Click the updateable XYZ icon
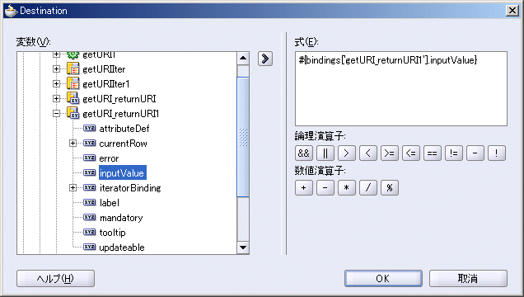This screenshot has width=524, height=297. point(89,247)
